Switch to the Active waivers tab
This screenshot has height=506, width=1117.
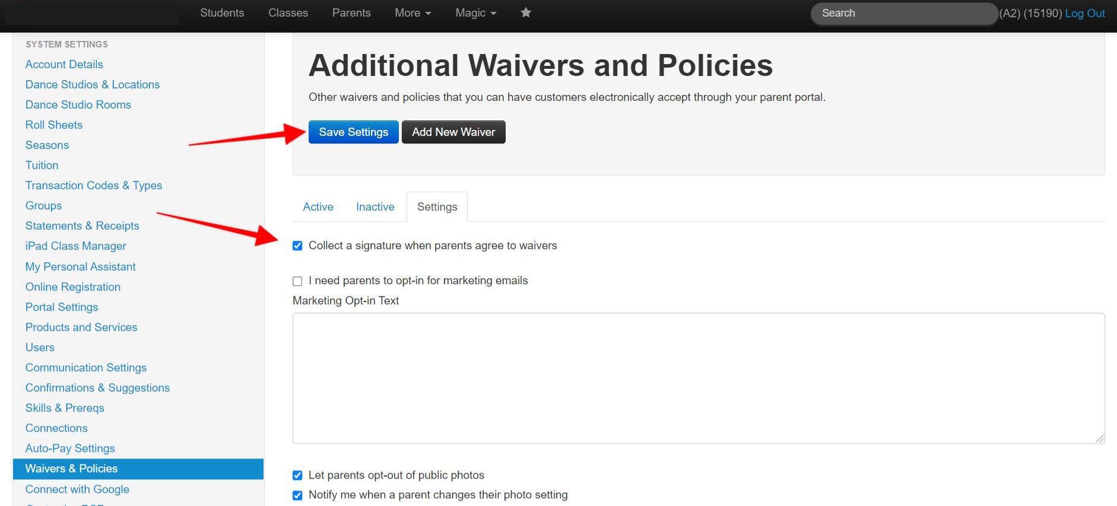(318, 207)
